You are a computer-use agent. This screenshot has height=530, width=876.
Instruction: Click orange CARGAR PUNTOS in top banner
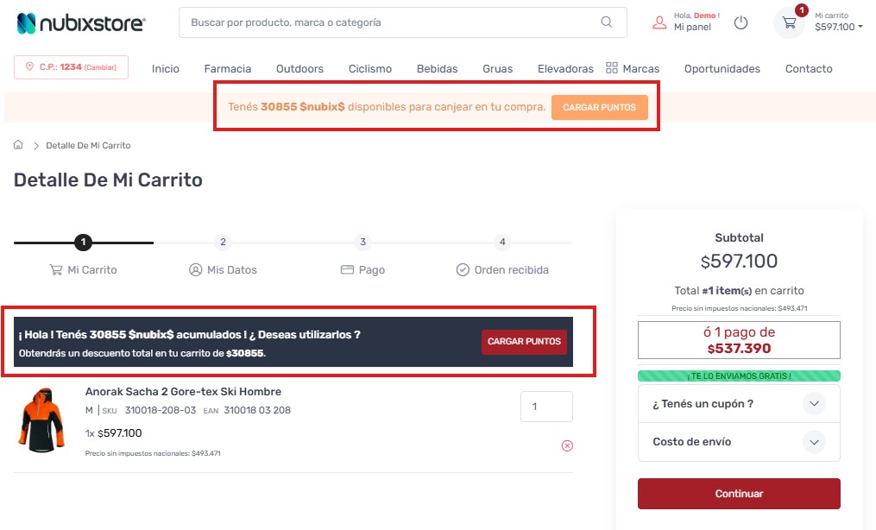pos(599,108)
